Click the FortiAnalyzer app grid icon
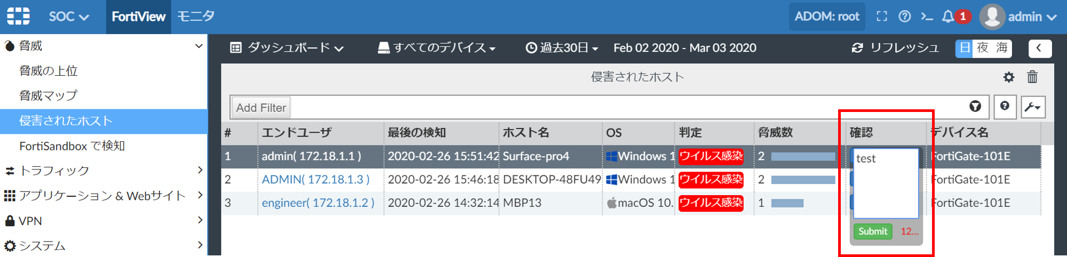This screenshot has height=257, width=1067. pyautogui.click(x=18, y=17)
